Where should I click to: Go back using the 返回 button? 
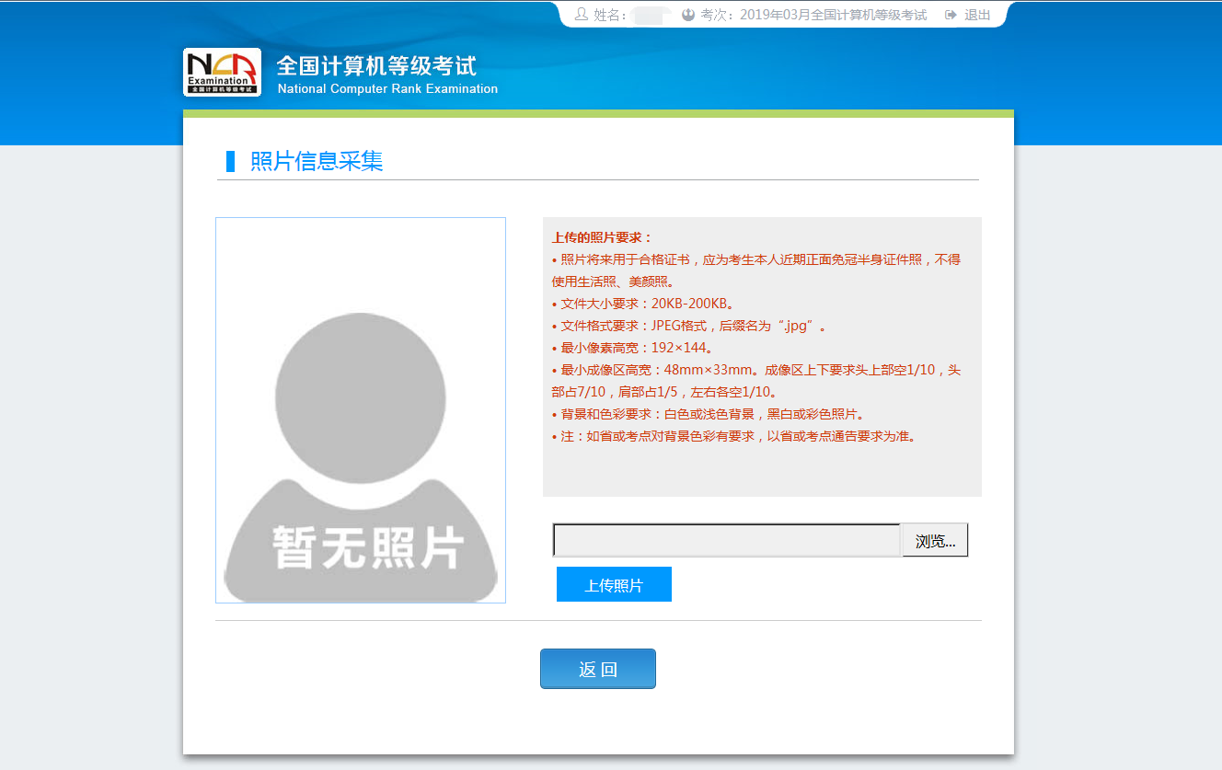coord(597,669)
